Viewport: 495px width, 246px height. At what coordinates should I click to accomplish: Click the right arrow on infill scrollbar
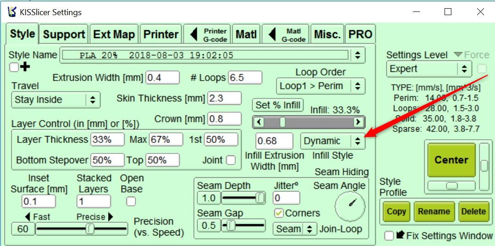(x=358, y=122)
